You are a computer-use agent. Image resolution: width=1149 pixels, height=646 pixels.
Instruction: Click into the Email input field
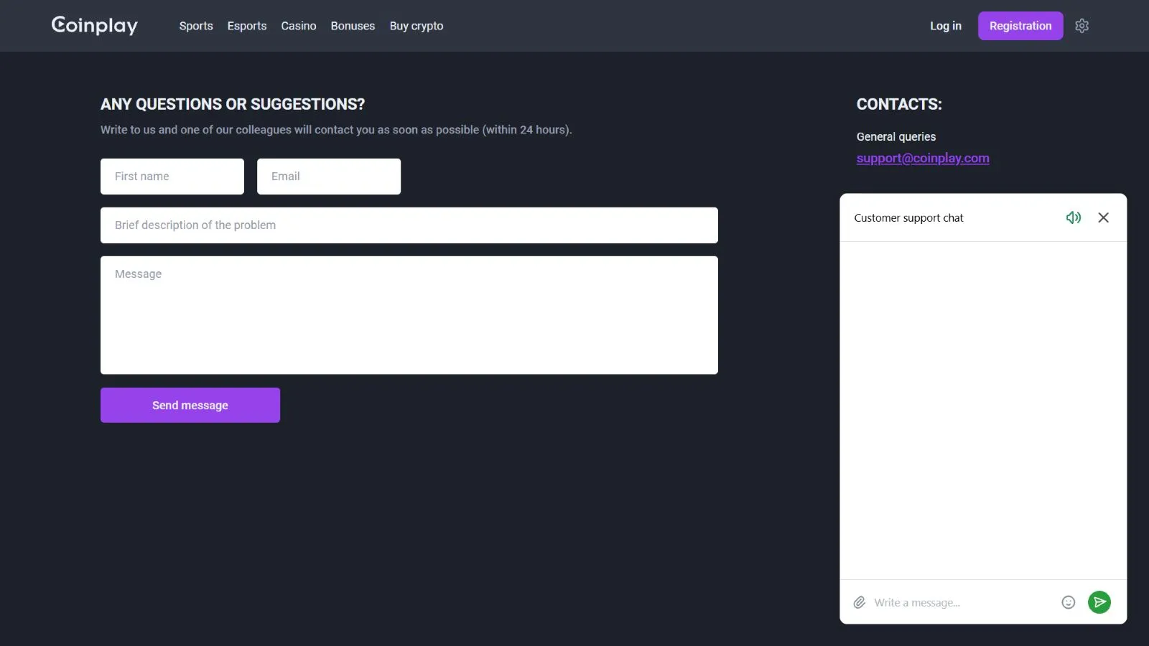(x=329, y=177)
